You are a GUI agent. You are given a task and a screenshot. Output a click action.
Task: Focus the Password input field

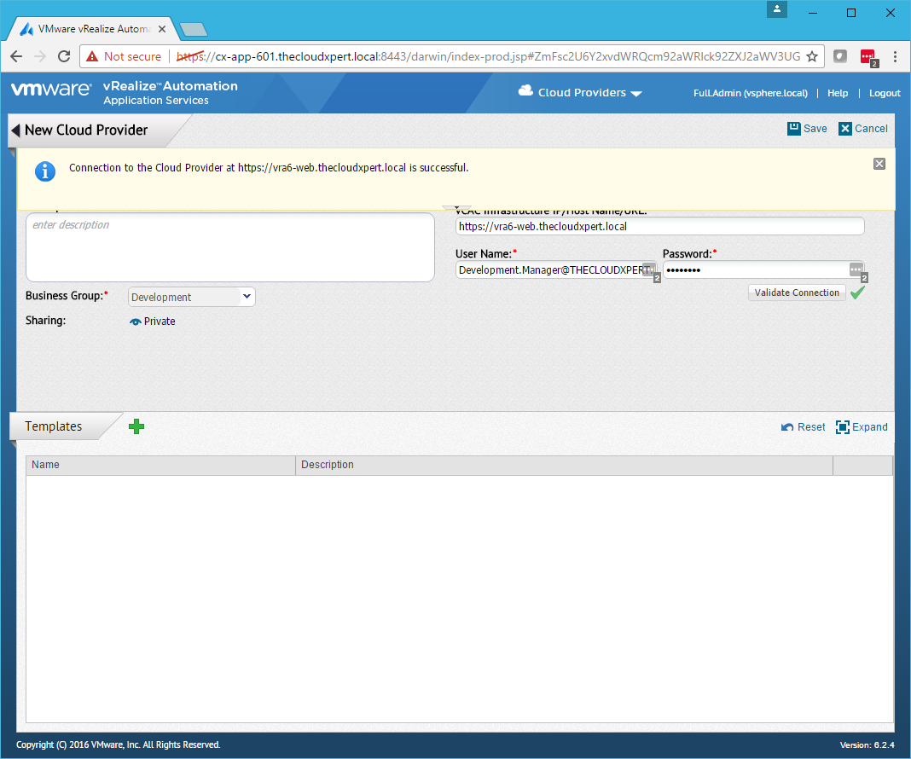coord(763,270)
